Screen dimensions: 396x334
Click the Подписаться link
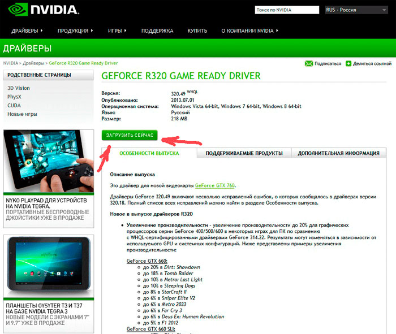(328, 63)
